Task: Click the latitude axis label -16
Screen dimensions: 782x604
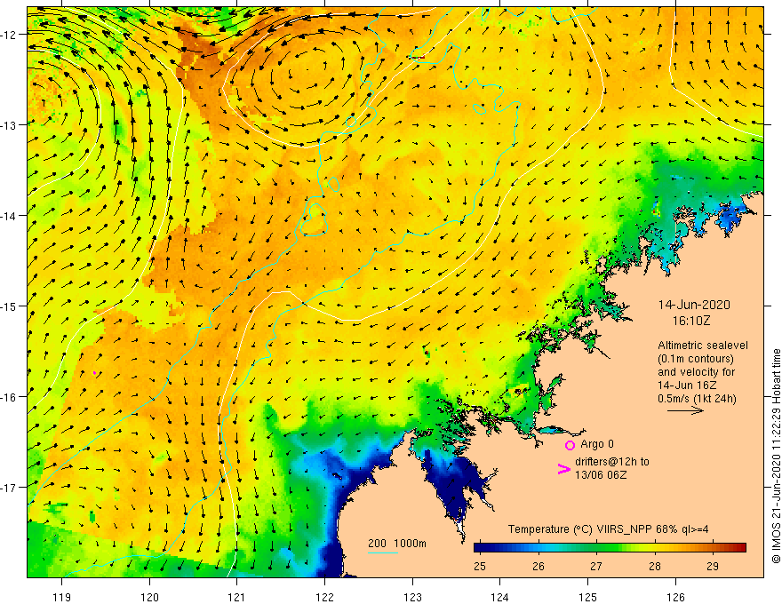Action: coord(11,397)
